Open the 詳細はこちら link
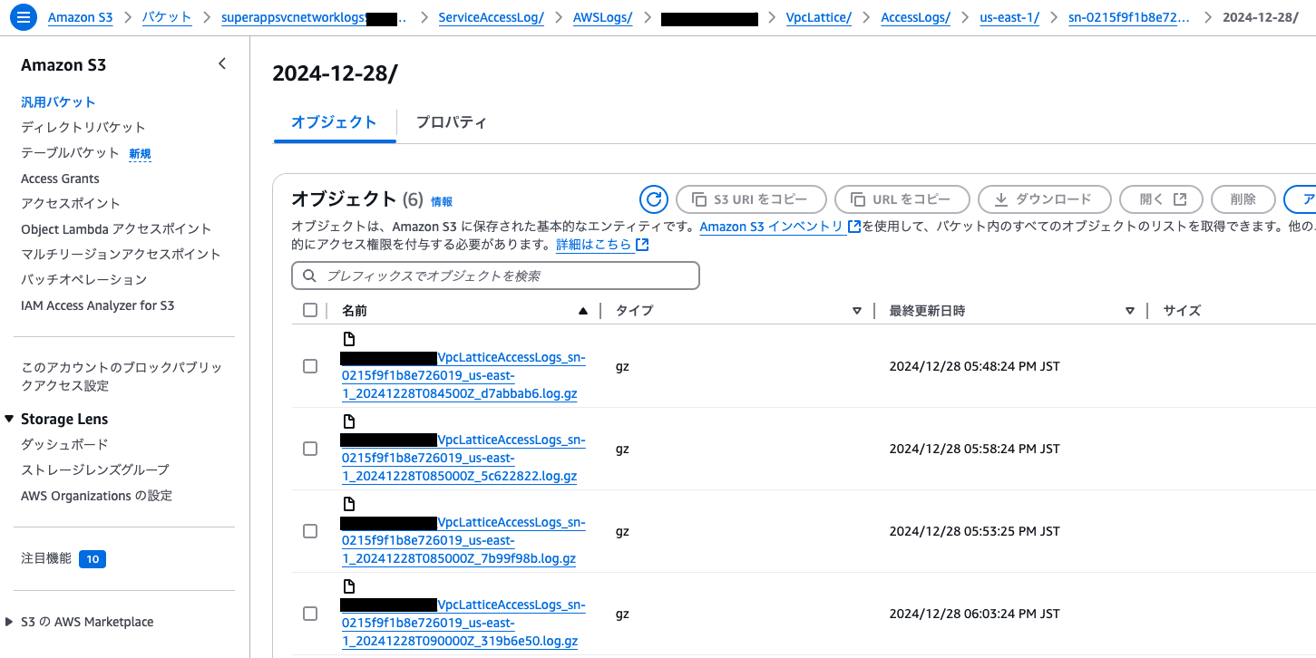Viewport: 1316px width, 658px height. 594,245
